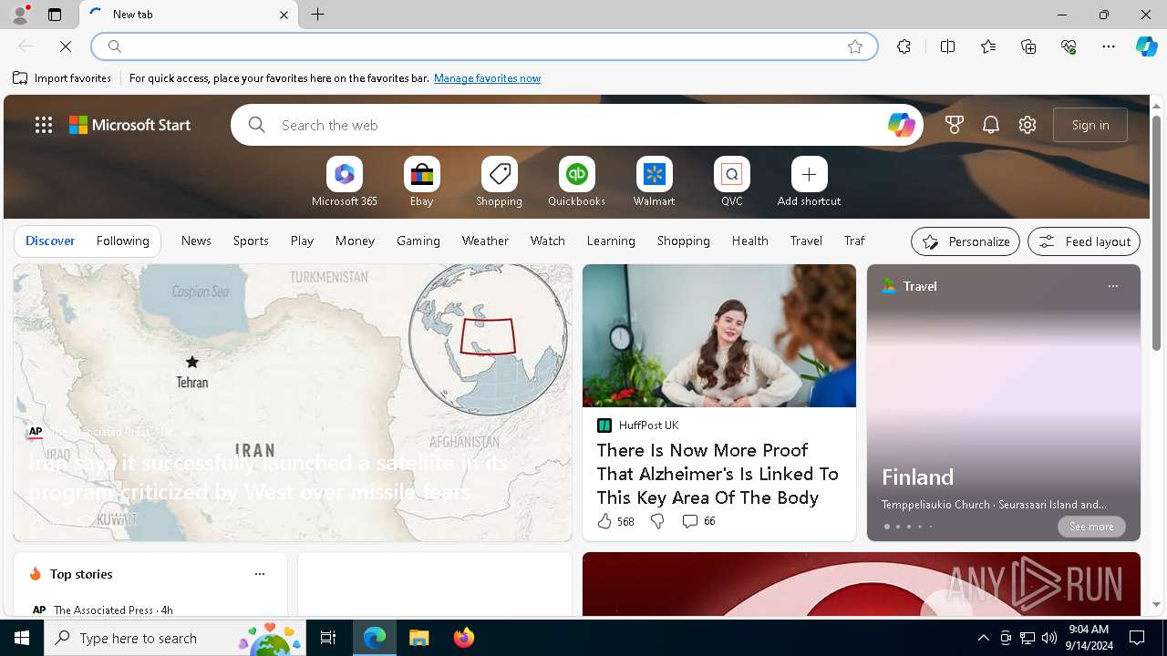Open the Travel category tab
Screen dimensions: 1167x656
click(x=806, y=241)
